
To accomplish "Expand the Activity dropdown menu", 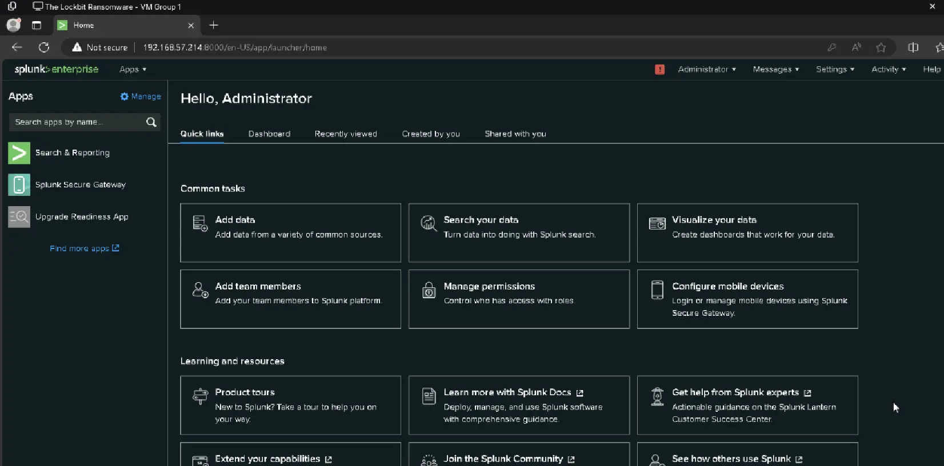I will pos(889,69).
